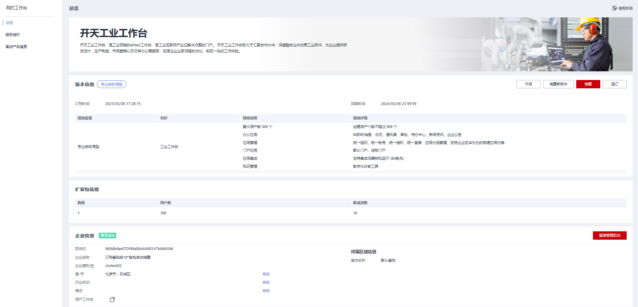Click the 我的工作台 sidebar title
Screen dimensions: 638x307
point(16,8)
